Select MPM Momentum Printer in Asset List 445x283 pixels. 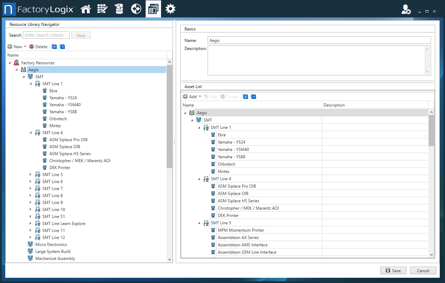pyautogui.click(x=241, y=230)
